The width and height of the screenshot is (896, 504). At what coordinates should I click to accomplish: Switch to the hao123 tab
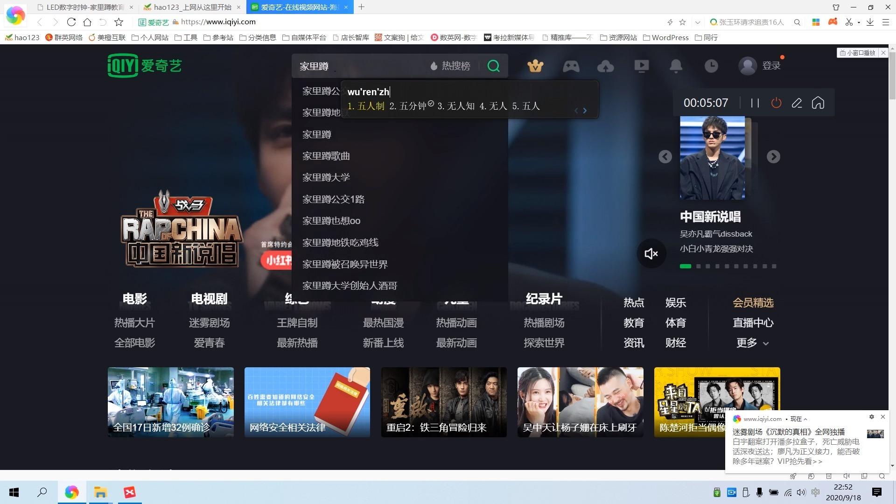click(x=192, y=7)
